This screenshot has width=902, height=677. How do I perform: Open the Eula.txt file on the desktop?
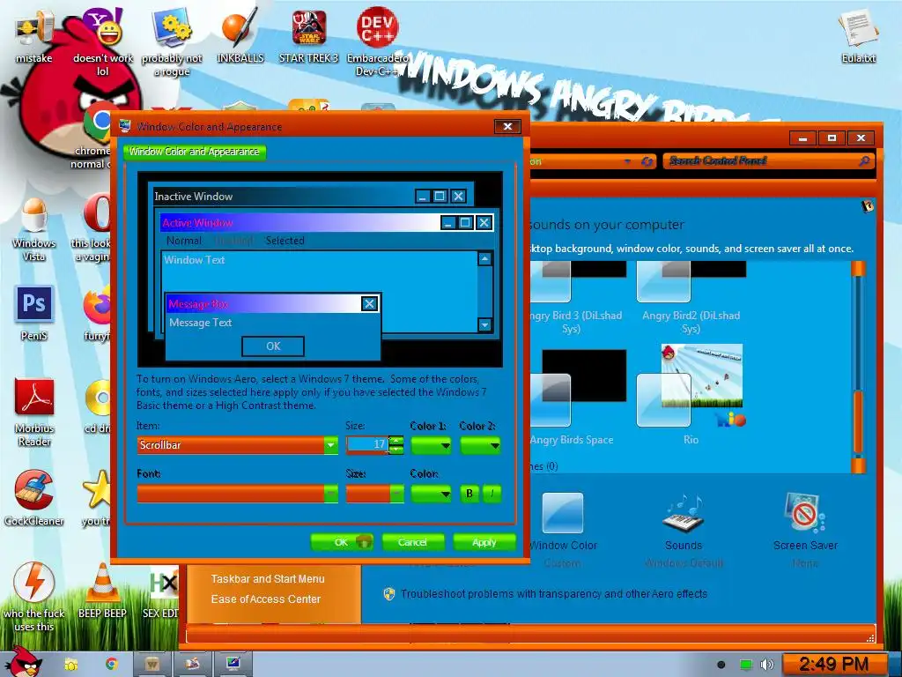(858, 35)
